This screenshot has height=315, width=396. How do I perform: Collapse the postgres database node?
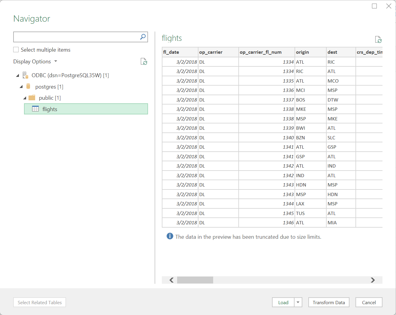[x=21, y=86]
